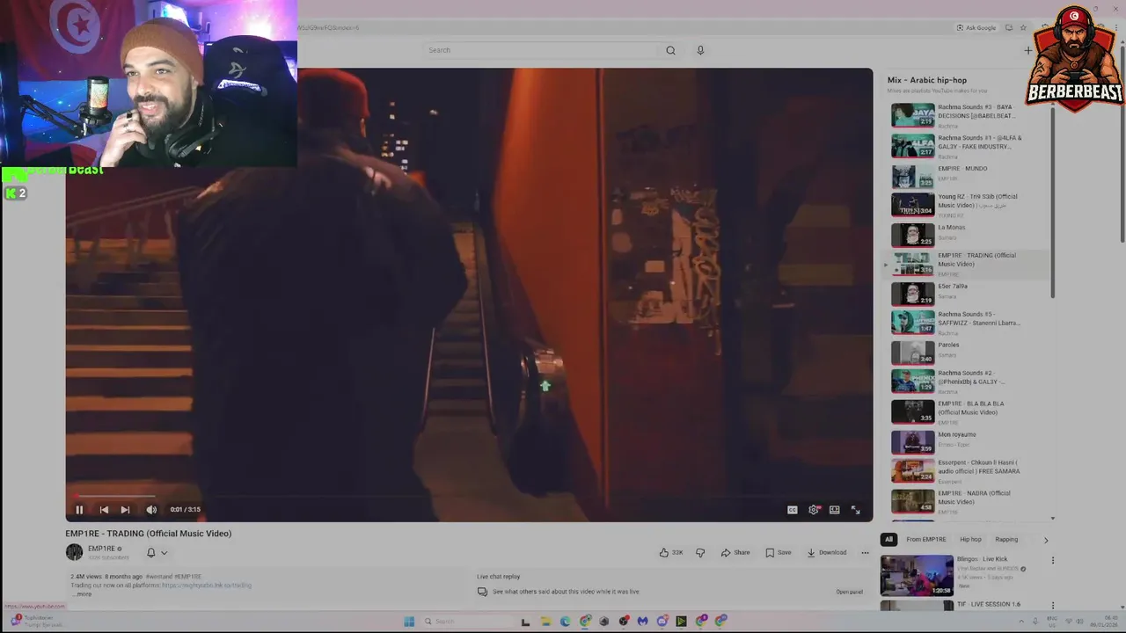The image size is (1126, 633).
Task: Play EMP1RE - BLA BLA BLA video
Action: 968,411
